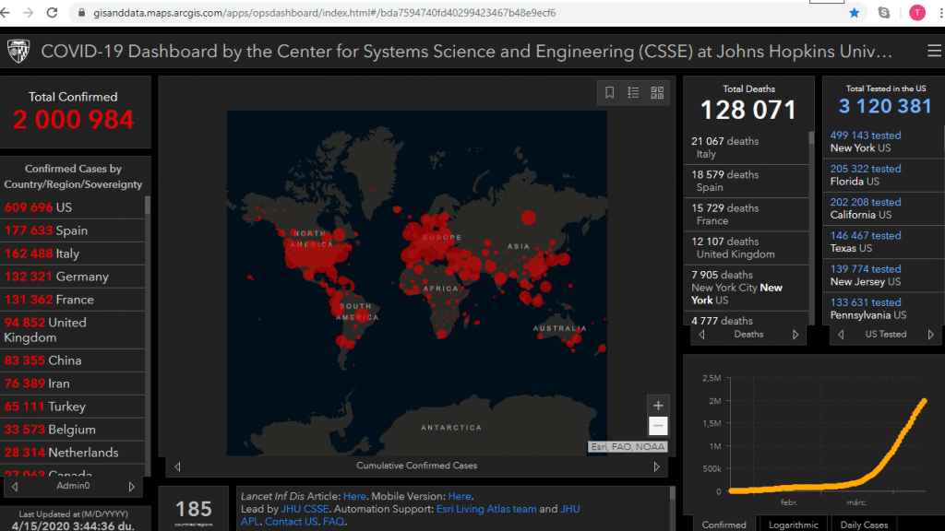This screenshot has height=531, width=945.
Task: Bookmark this page with the star icon
Action: point(854,13)
